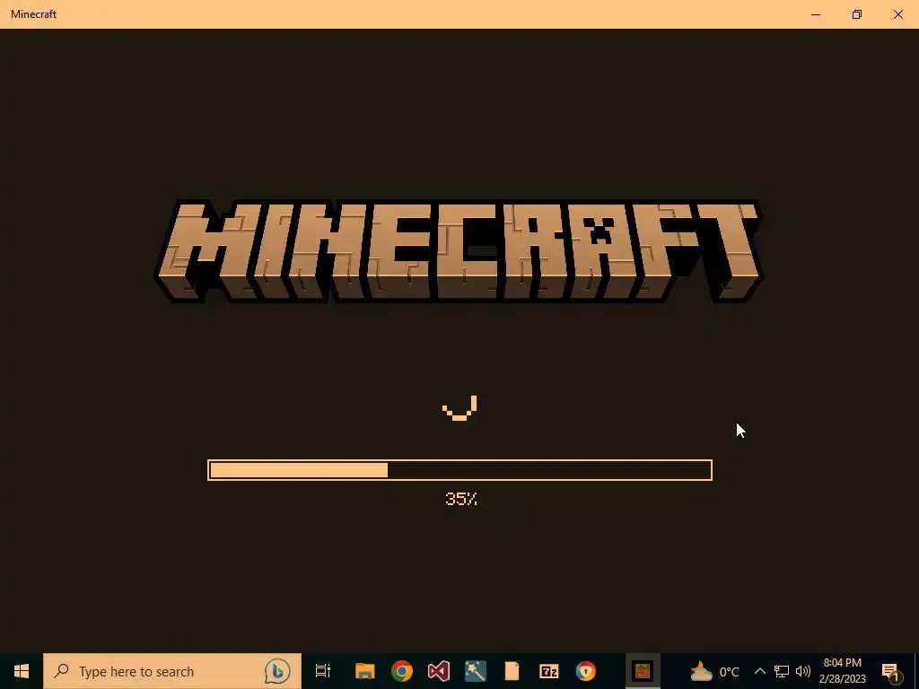
Task: Click the loading spinner animation
Action: [459, 408]
